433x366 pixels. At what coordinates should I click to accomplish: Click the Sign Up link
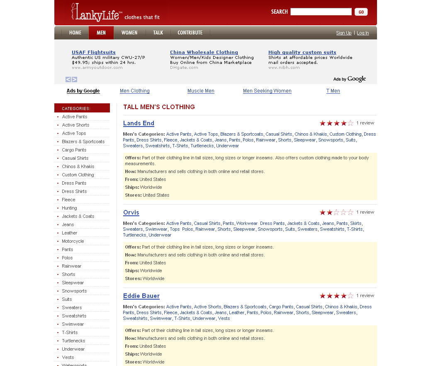pos(344,33)
